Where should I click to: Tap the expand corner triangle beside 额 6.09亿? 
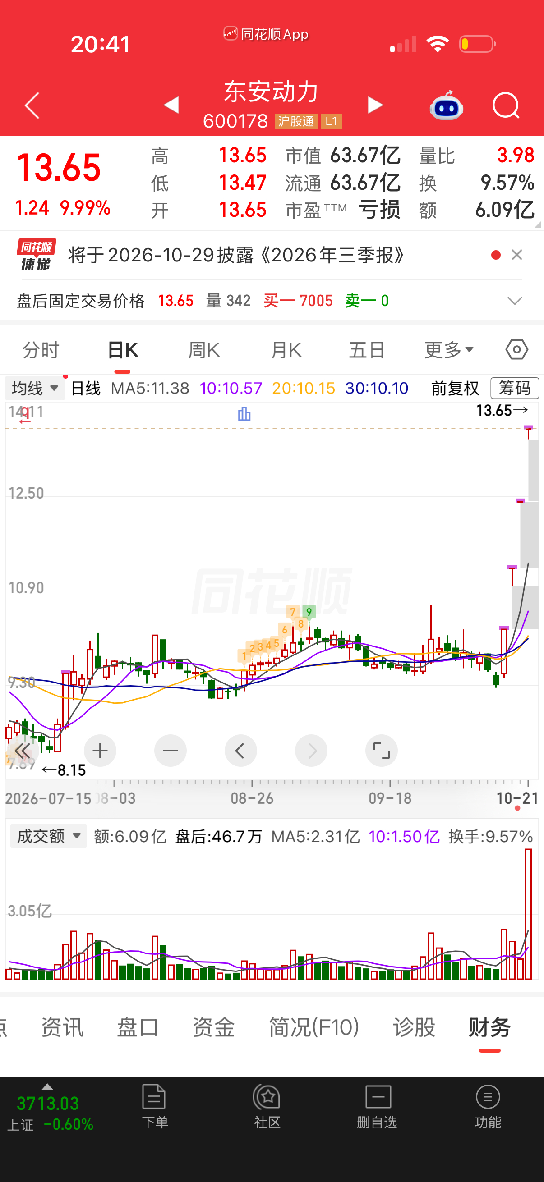(538, 224)
